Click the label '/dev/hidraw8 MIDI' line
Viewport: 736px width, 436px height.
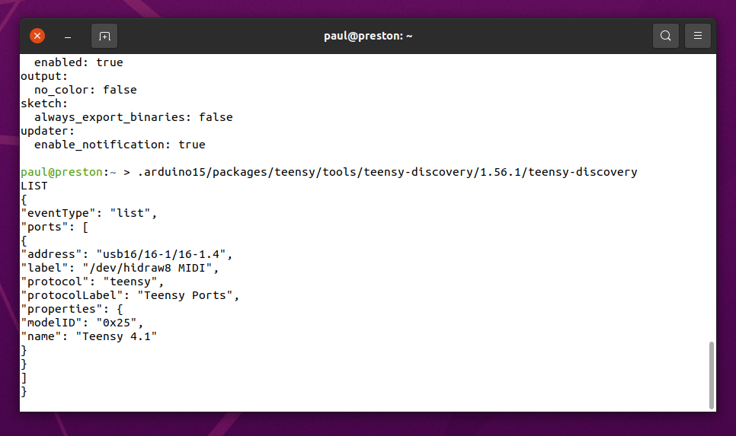click(x=120, y=268)
